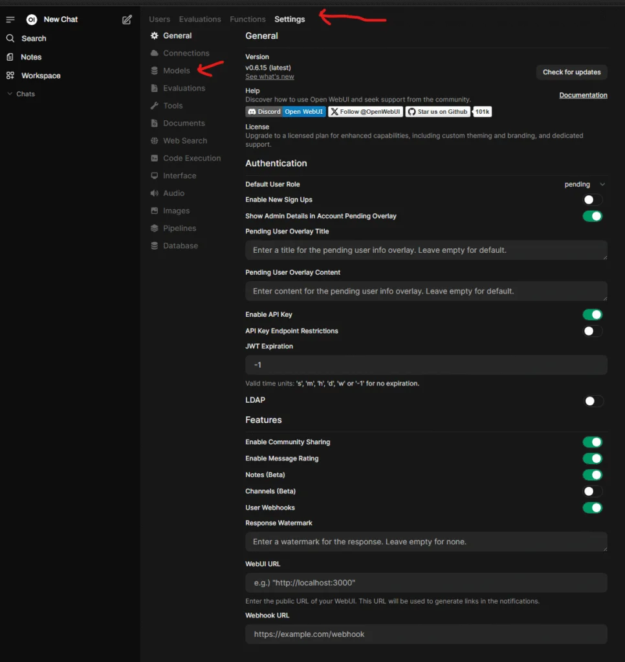Click Check for updates button
The image size is (625, 662).
[x=572, y=72]
